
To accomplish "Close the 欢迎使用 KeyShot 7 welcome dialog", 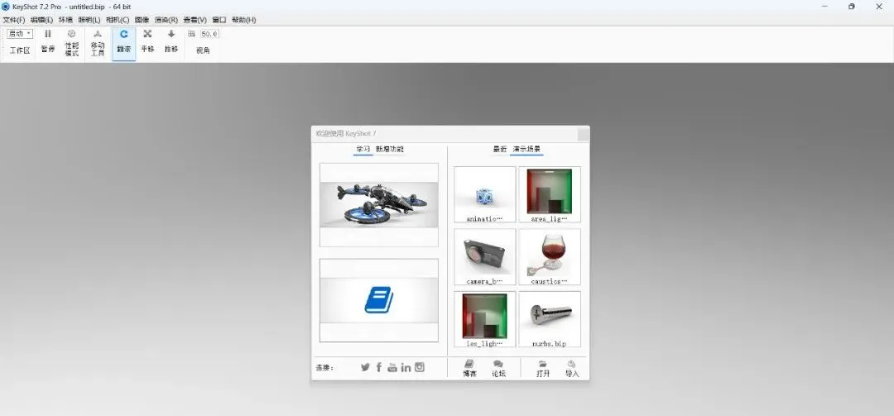I will (x=584, y=135).
